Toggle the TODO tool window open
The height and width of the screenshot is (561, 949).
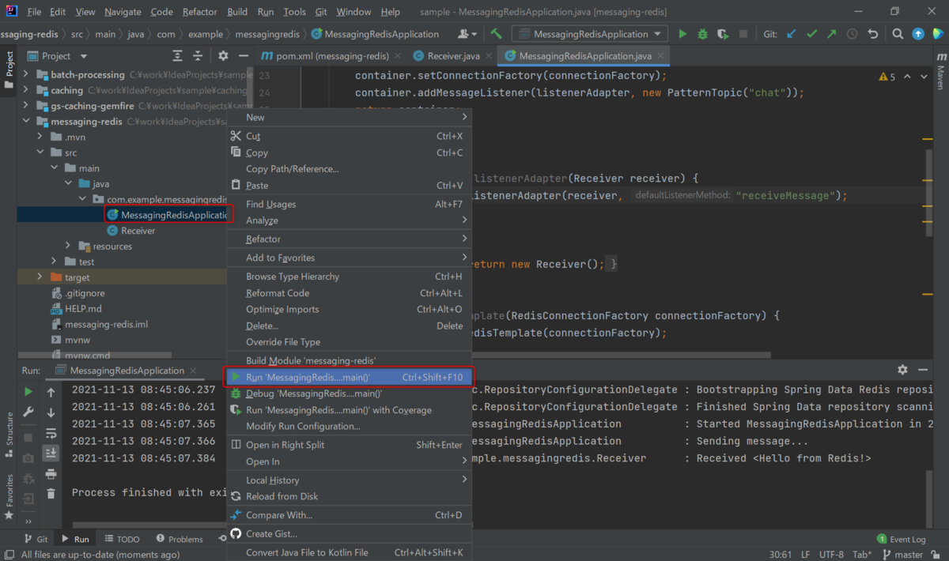coord(123,538)
